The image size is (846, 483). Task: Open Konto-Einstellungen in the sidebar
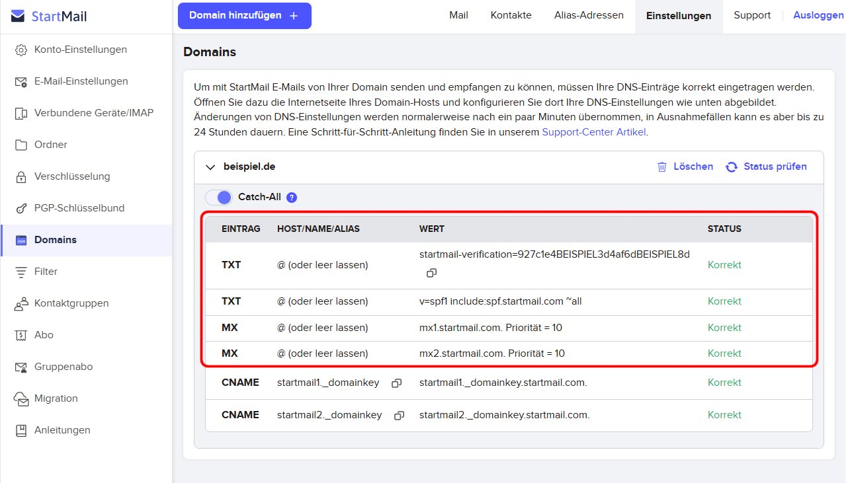tap(86, 50)
